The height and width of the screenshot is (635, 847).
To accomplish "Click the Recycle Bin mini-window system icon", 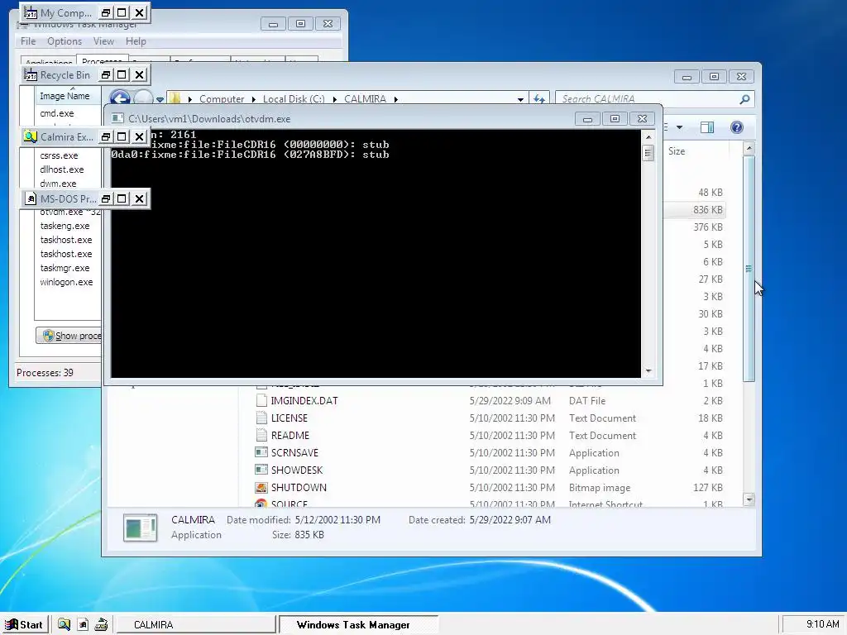I will (31, 74).
